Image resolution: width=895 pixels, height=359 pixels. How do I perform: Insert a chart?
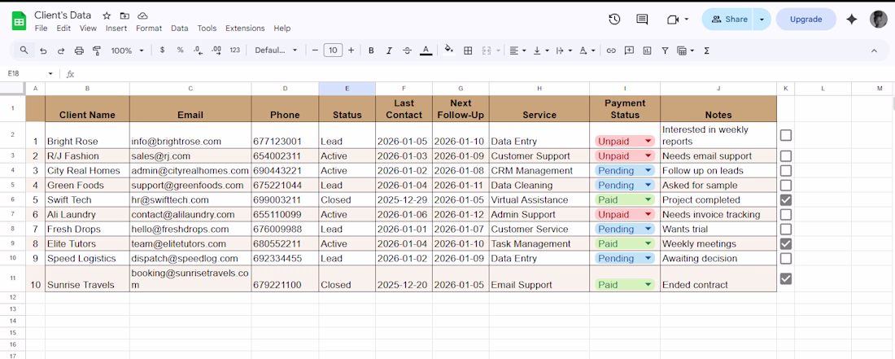(x=647, y=50)
